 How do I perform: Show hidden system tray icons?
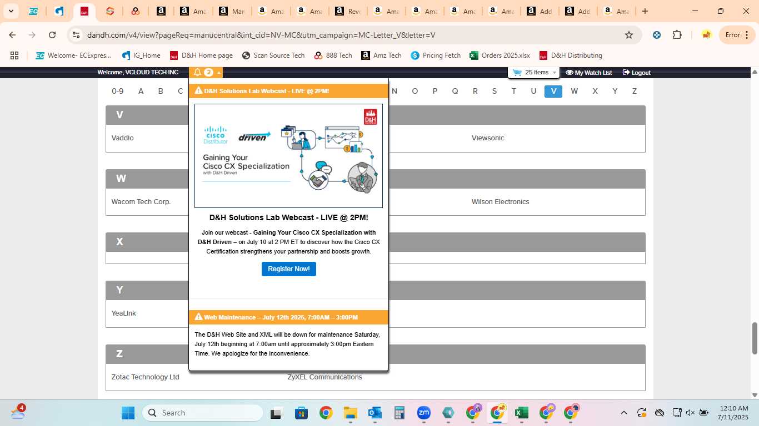pos(623,413)
